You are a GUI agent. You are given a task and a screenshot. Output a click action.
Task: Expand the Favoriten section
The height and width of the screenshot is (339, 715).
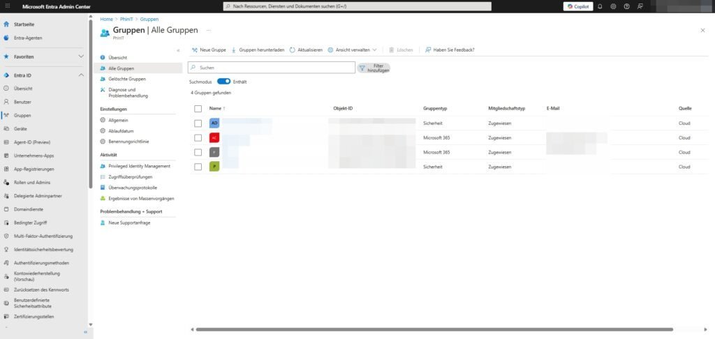click(x=81, y=56)
